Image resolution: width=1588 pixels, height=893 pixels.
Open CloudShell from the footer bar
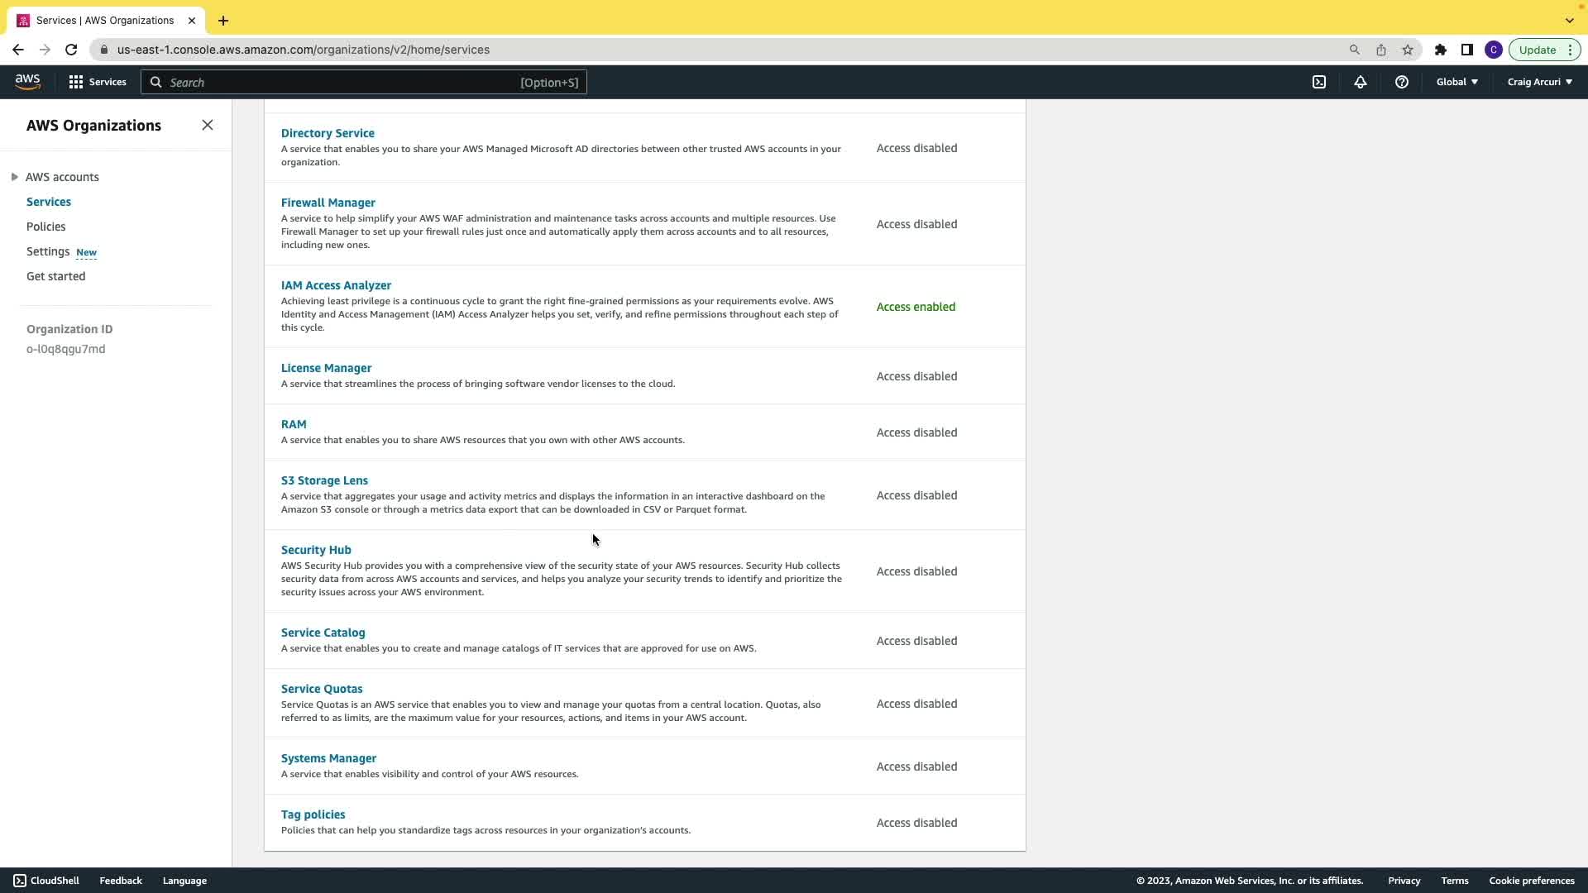[x=46, y=881]
